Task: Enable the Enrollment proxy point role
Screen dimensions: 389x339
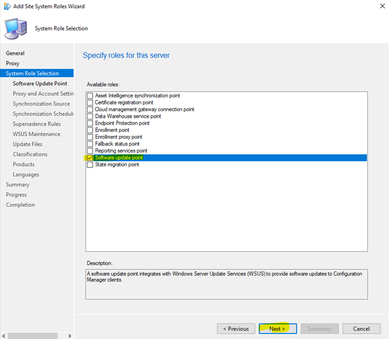Action: pyautogui.click(x=90, y=137)
